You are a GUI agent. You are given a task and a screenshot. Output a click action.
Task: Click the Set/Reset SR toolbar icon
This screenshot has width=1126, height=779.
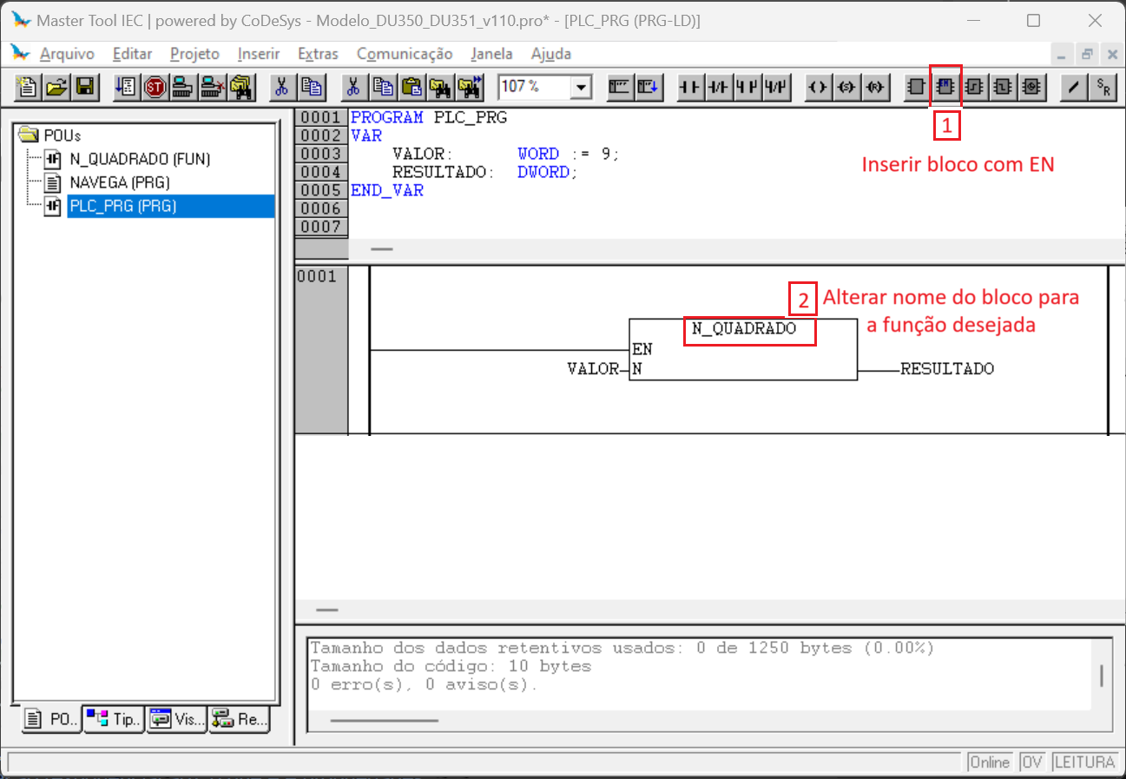[1103, 87]
